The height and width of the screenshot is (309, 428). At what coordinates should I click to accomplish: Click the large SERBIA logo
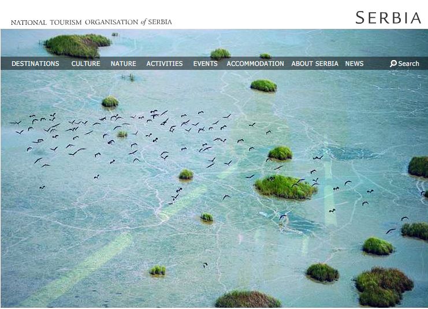(x=388, y=17)
